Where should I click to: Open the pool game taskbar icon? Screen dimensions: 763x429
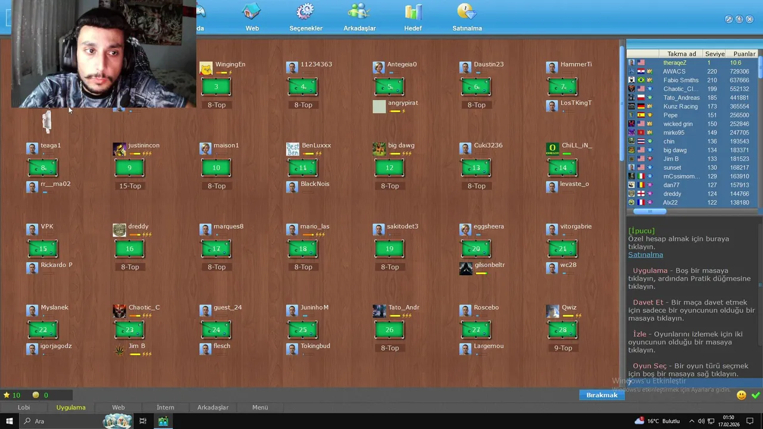pyautogui.click(x=163, y=421)
